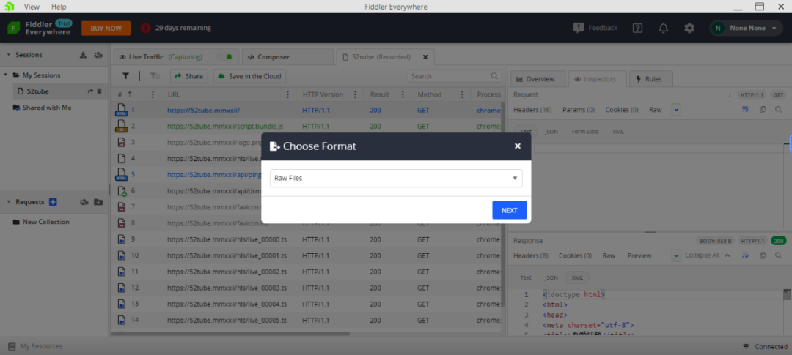Click the delete icon beside 52tube session
This screenshot has width=792, height=355.
(x=100, y=91)
